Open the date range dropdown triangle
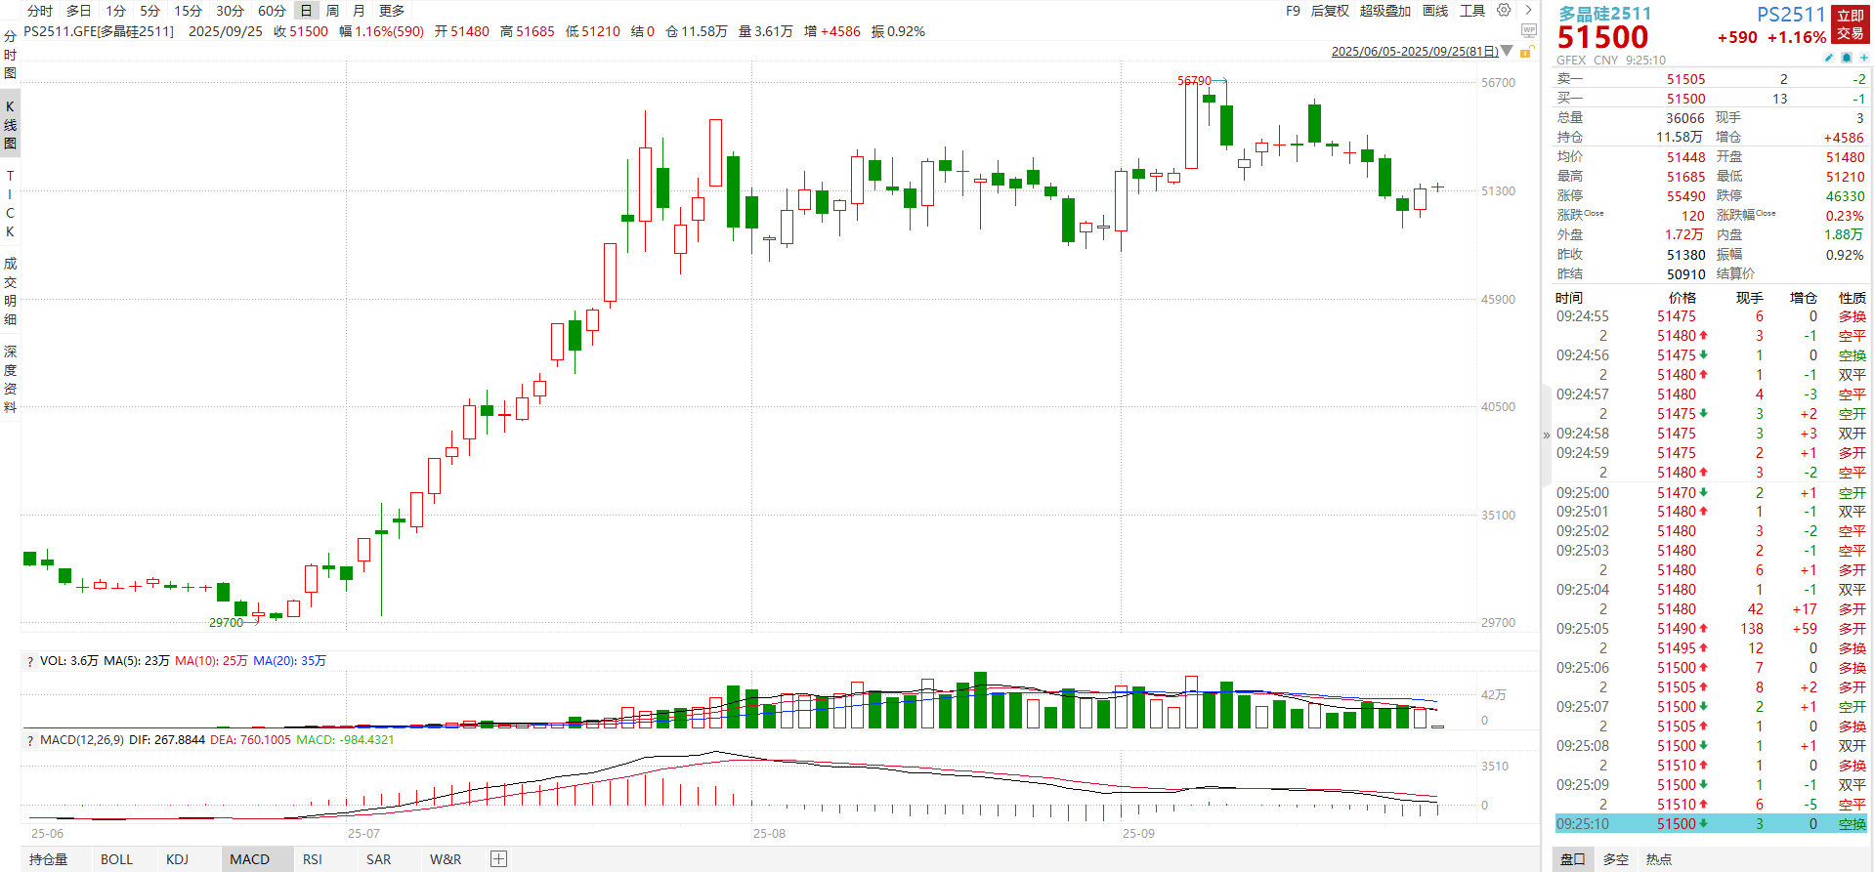 (x=1507, y=51)
